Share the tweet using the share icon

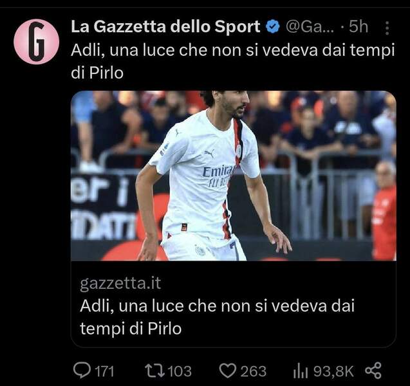pyautogui.click(x=373, y=371)
